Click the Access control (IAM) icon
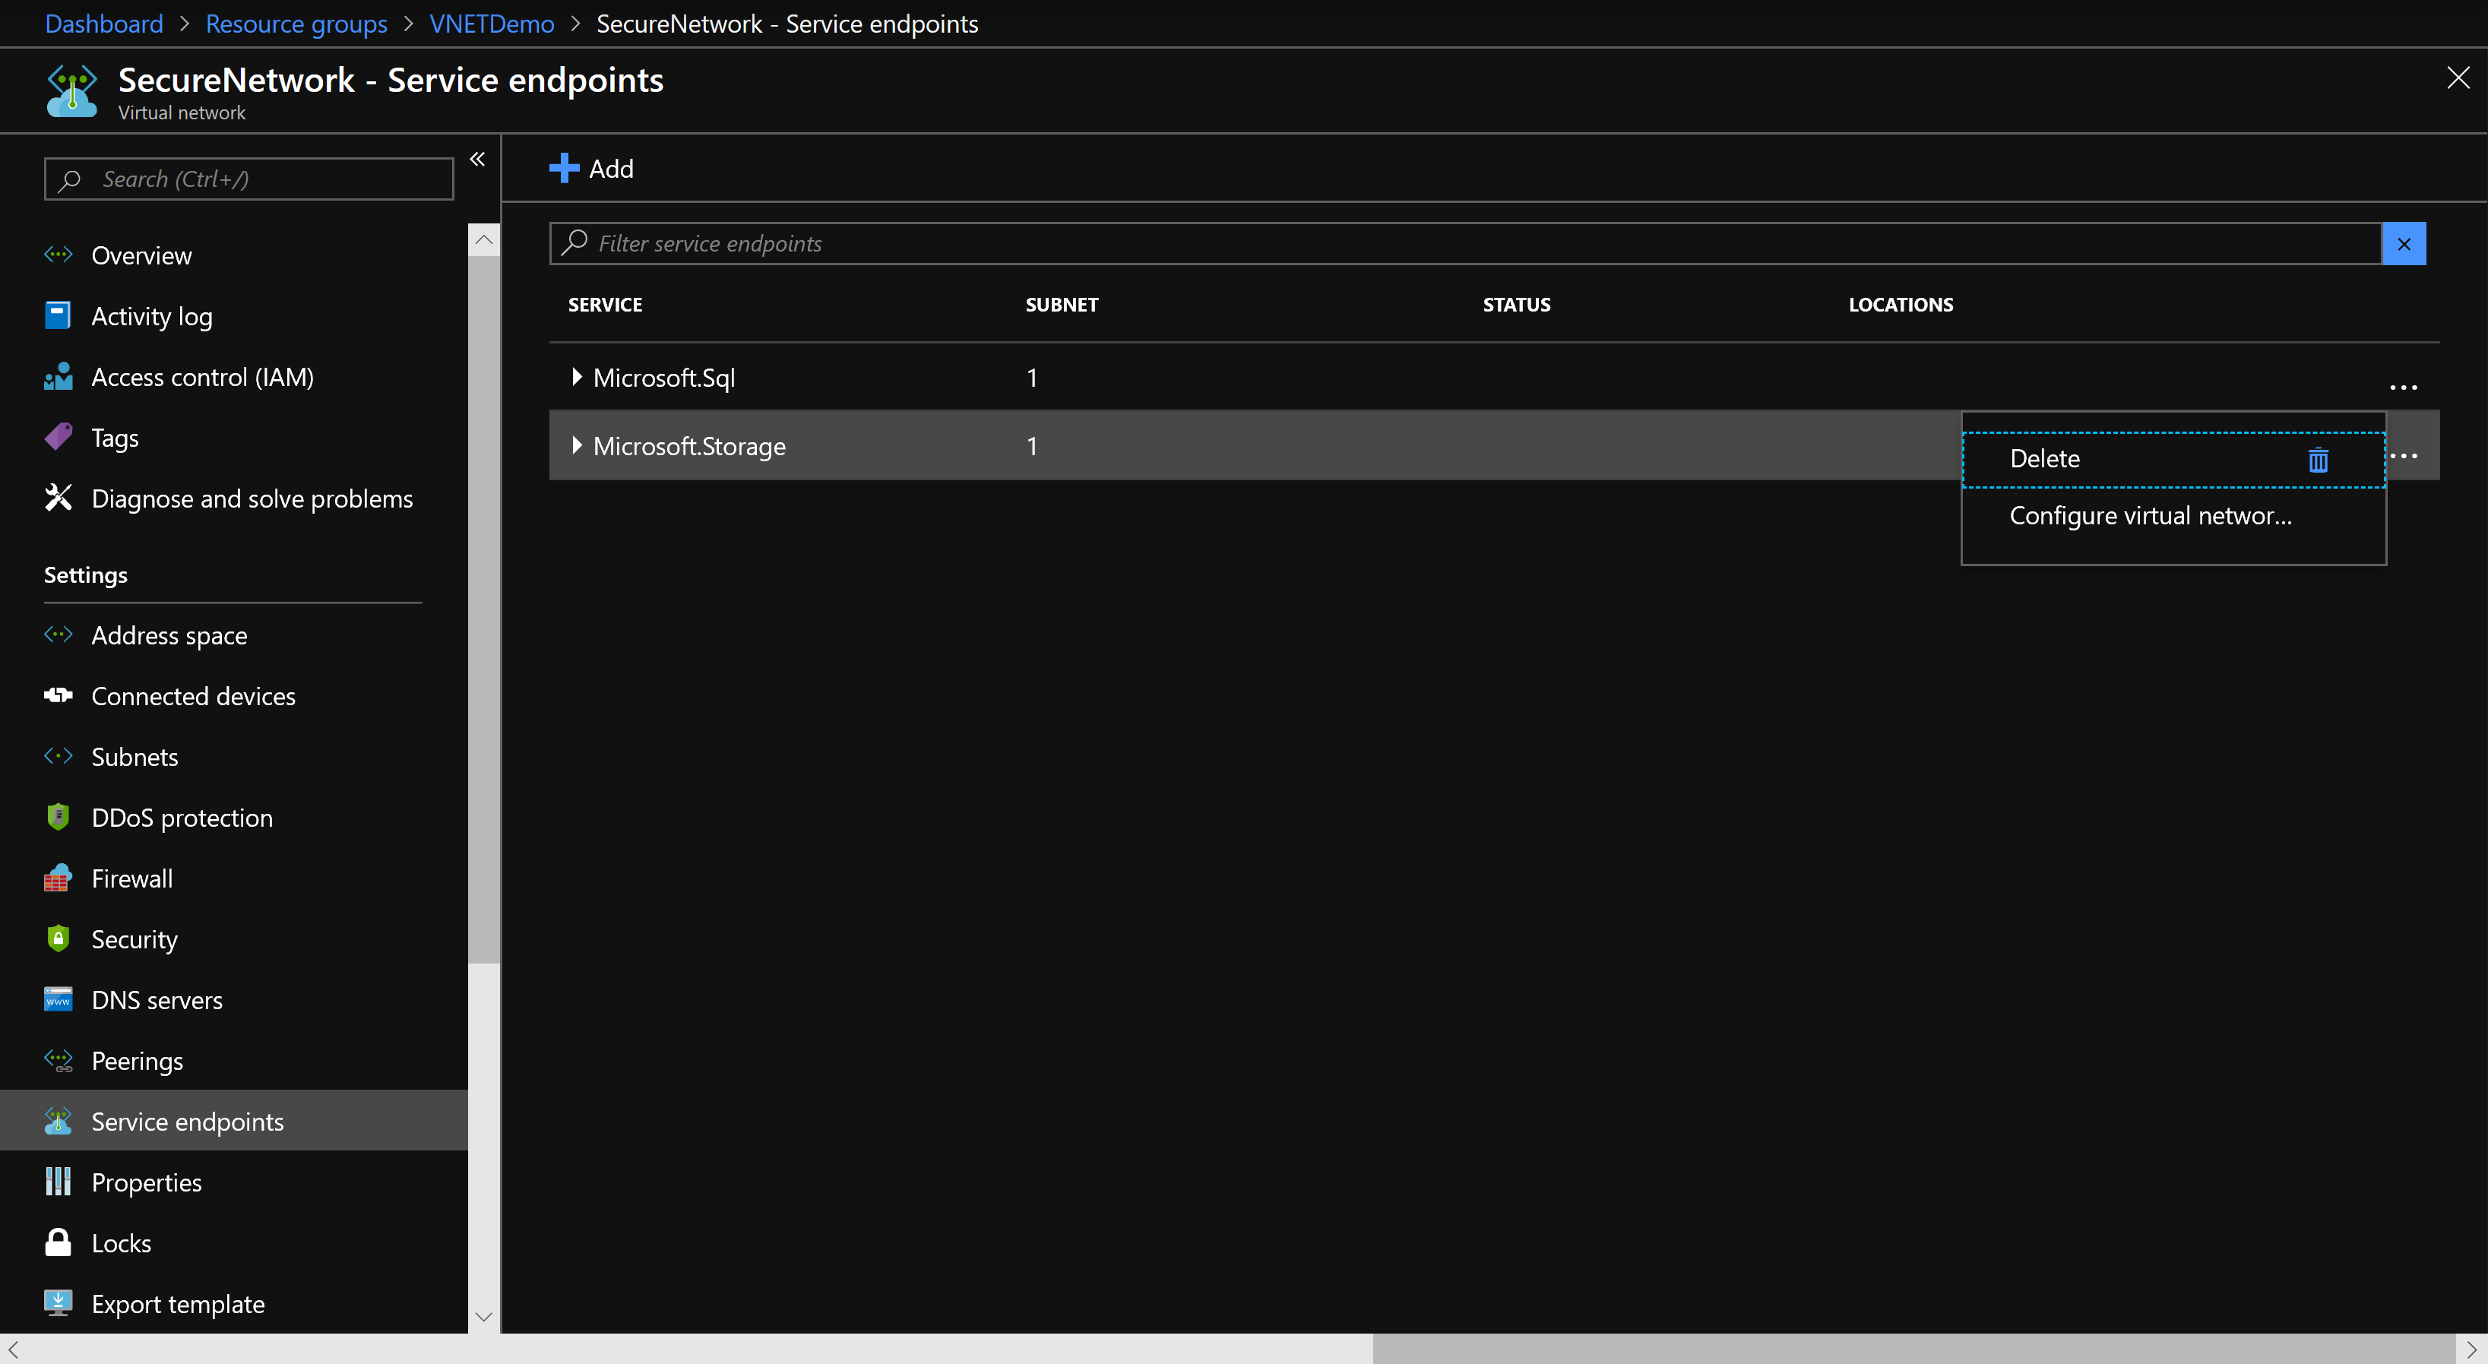This screenshot has height=1364, width=2488. pyautogui.click(x=58, y=377)
